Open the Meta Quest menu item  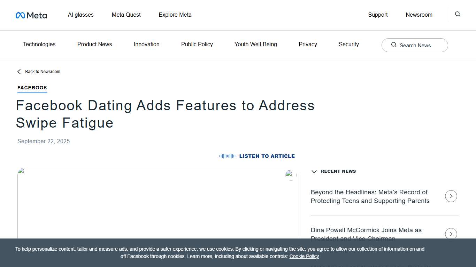(x=126, y=15)
